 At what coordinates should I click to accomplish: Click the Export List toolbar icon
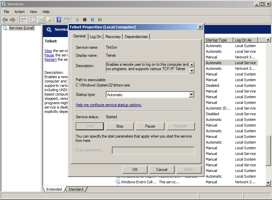click(x=49, y=20)
